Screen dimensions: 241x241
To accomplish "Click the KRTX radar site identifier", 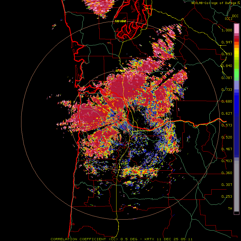I will tap(150, 239).
